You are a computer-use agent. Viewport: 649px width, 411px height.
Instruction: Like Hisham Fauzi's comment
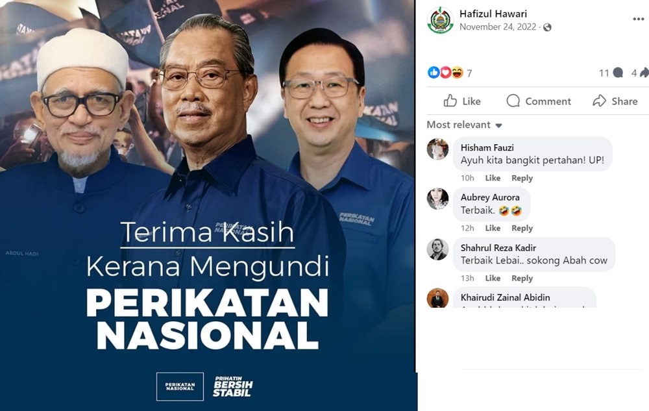point(493,178)
